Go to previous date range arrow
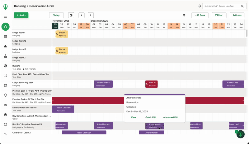 (x=82, y=15)
